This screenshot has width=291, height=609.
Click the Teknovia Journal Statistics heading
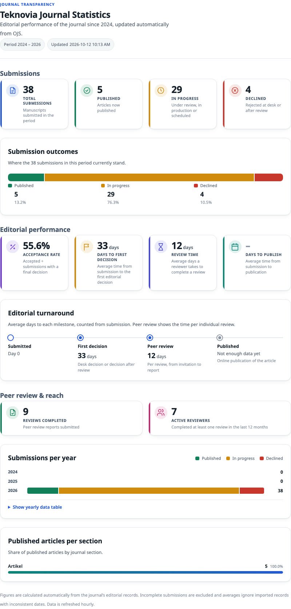(55, 15)
